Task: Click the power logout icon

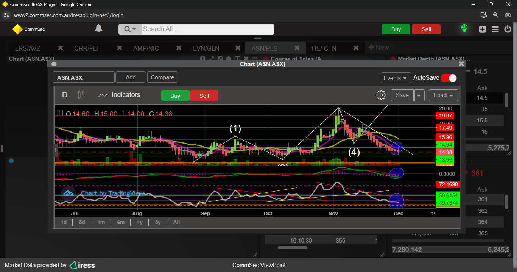Action: point(508,29)
